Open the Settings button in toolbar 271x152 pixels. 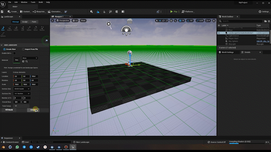(264, 11)
